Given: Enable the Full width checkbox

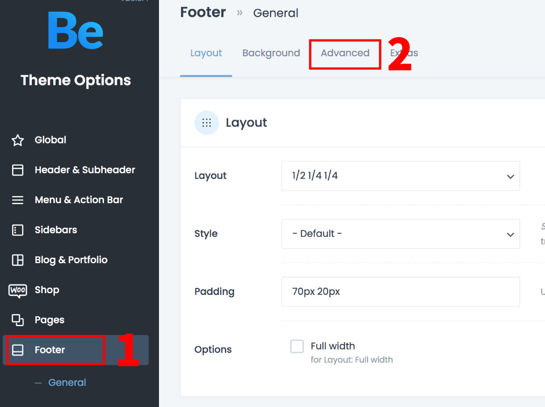Looking at the screenshot, I should pos(297,346).
